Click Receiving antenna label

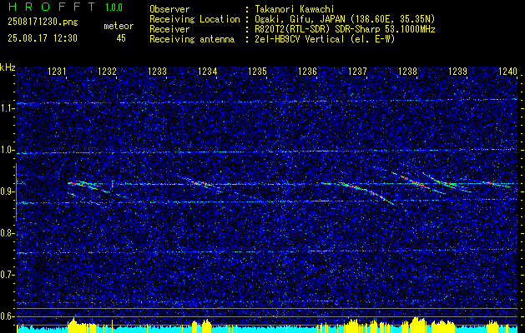coord(192,39)
